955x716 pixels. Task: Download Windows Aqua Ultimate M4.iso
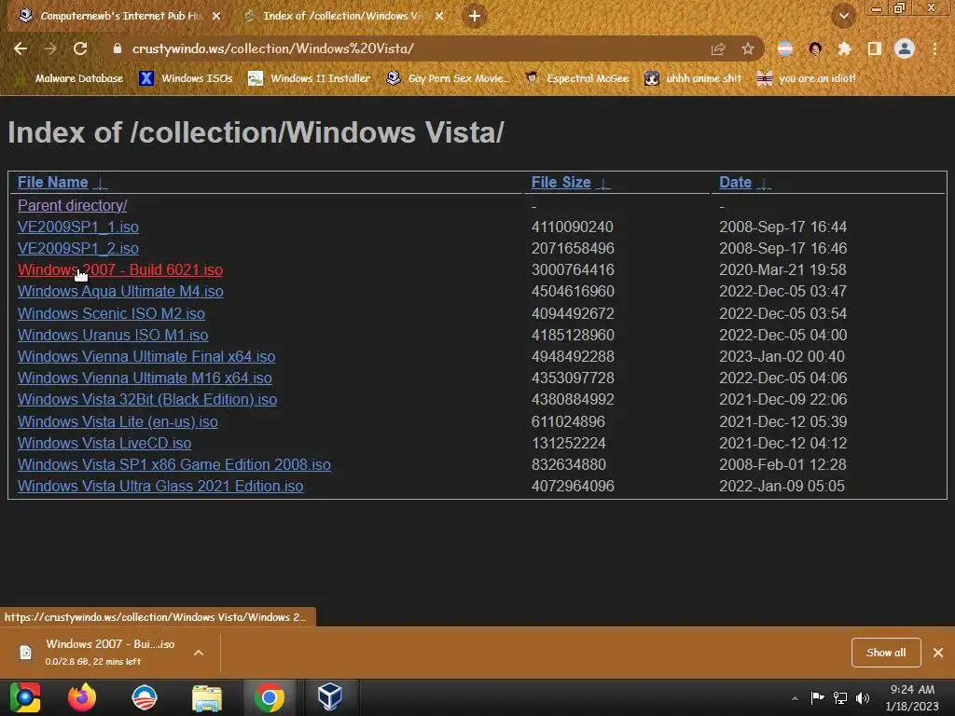point(120,291)
